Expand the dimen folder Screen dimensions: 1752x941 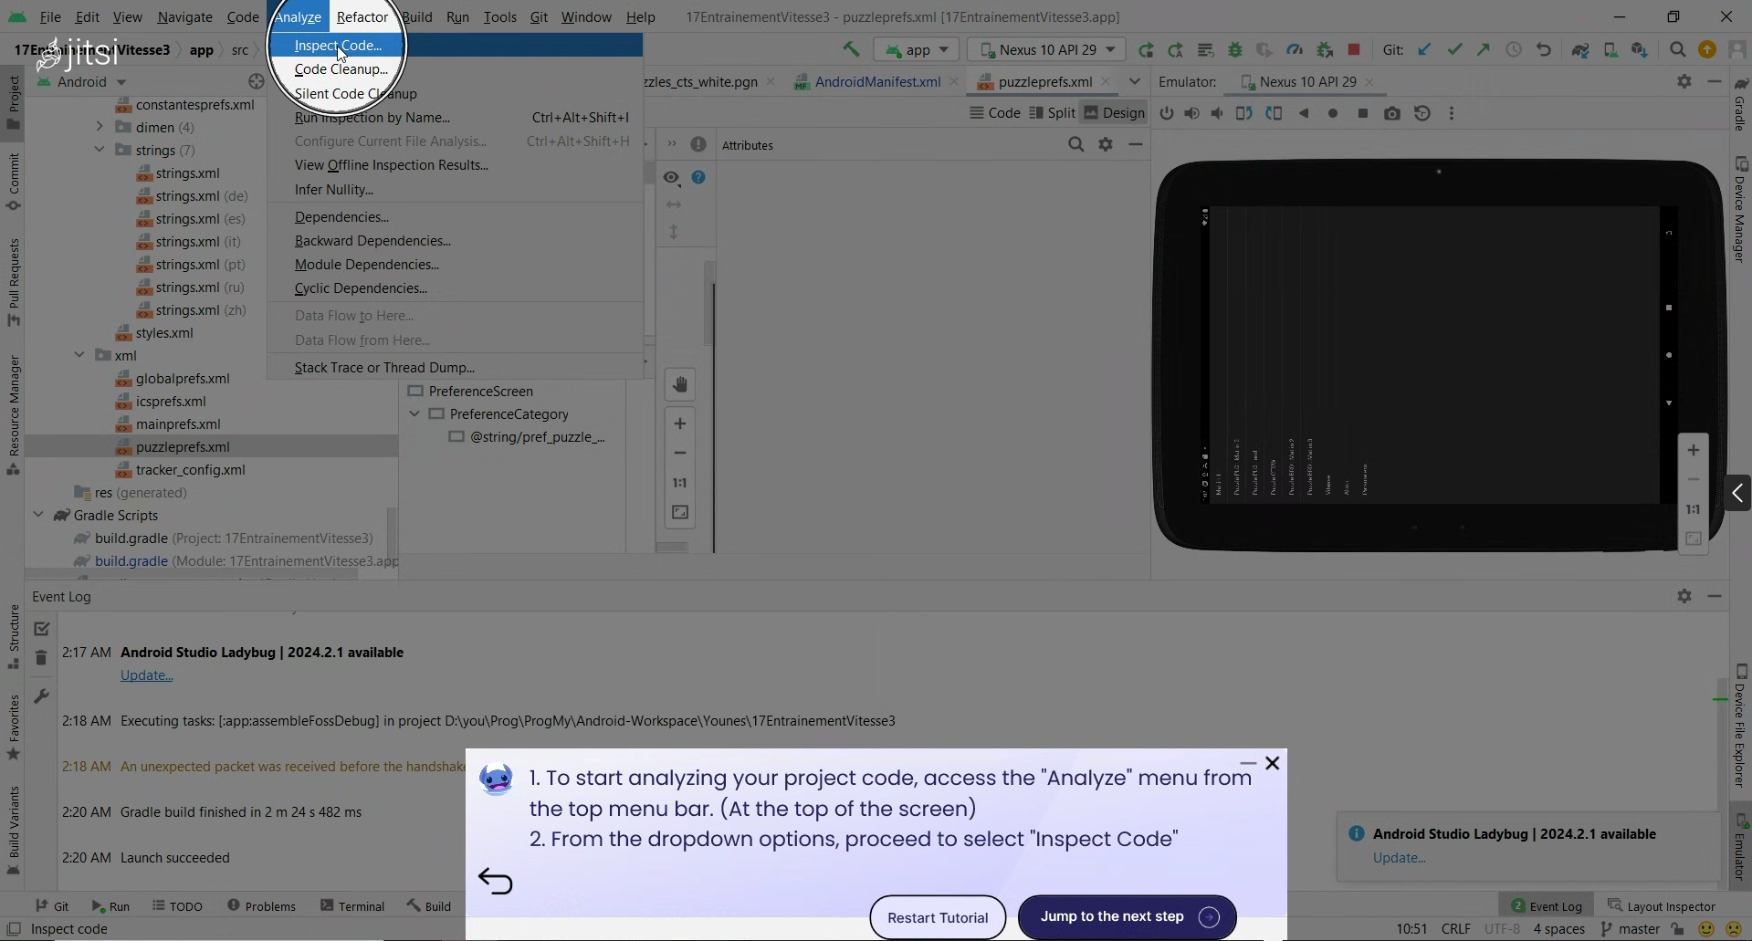tap(100, 127)
